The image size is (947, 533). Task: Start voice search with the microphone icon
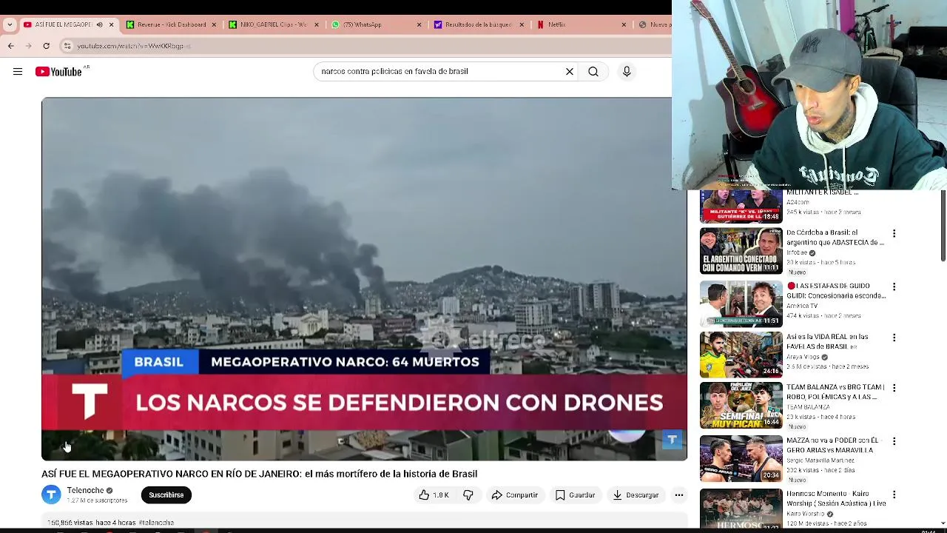click(627, 72)
